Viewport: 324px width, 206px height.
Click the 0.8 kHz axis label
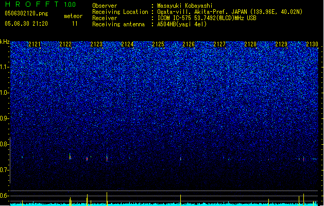pyautogui.click(x=5, y=144)
